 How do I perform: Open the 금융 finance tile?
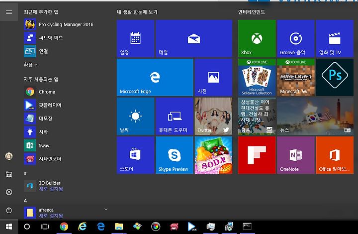coord(257,117)
